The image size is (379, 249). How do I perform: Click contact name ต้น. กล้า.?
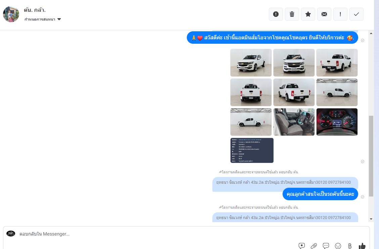point(35,10)
